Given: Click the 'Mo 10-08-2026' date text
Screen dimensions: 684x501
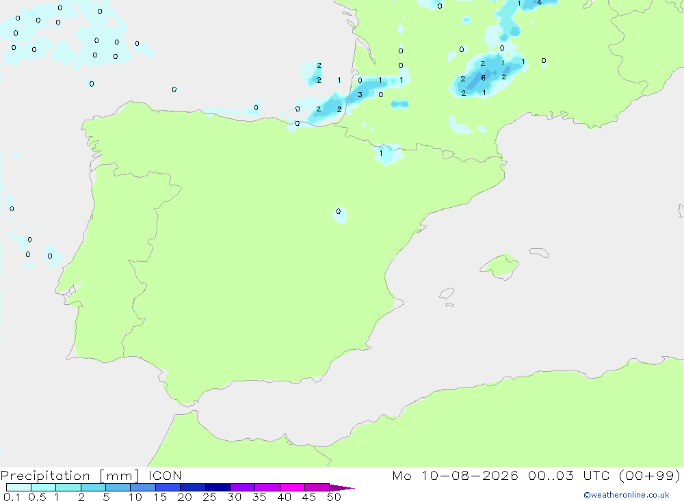Looking at the screenshot, I should pyautogui.click(x=455, y=475).
